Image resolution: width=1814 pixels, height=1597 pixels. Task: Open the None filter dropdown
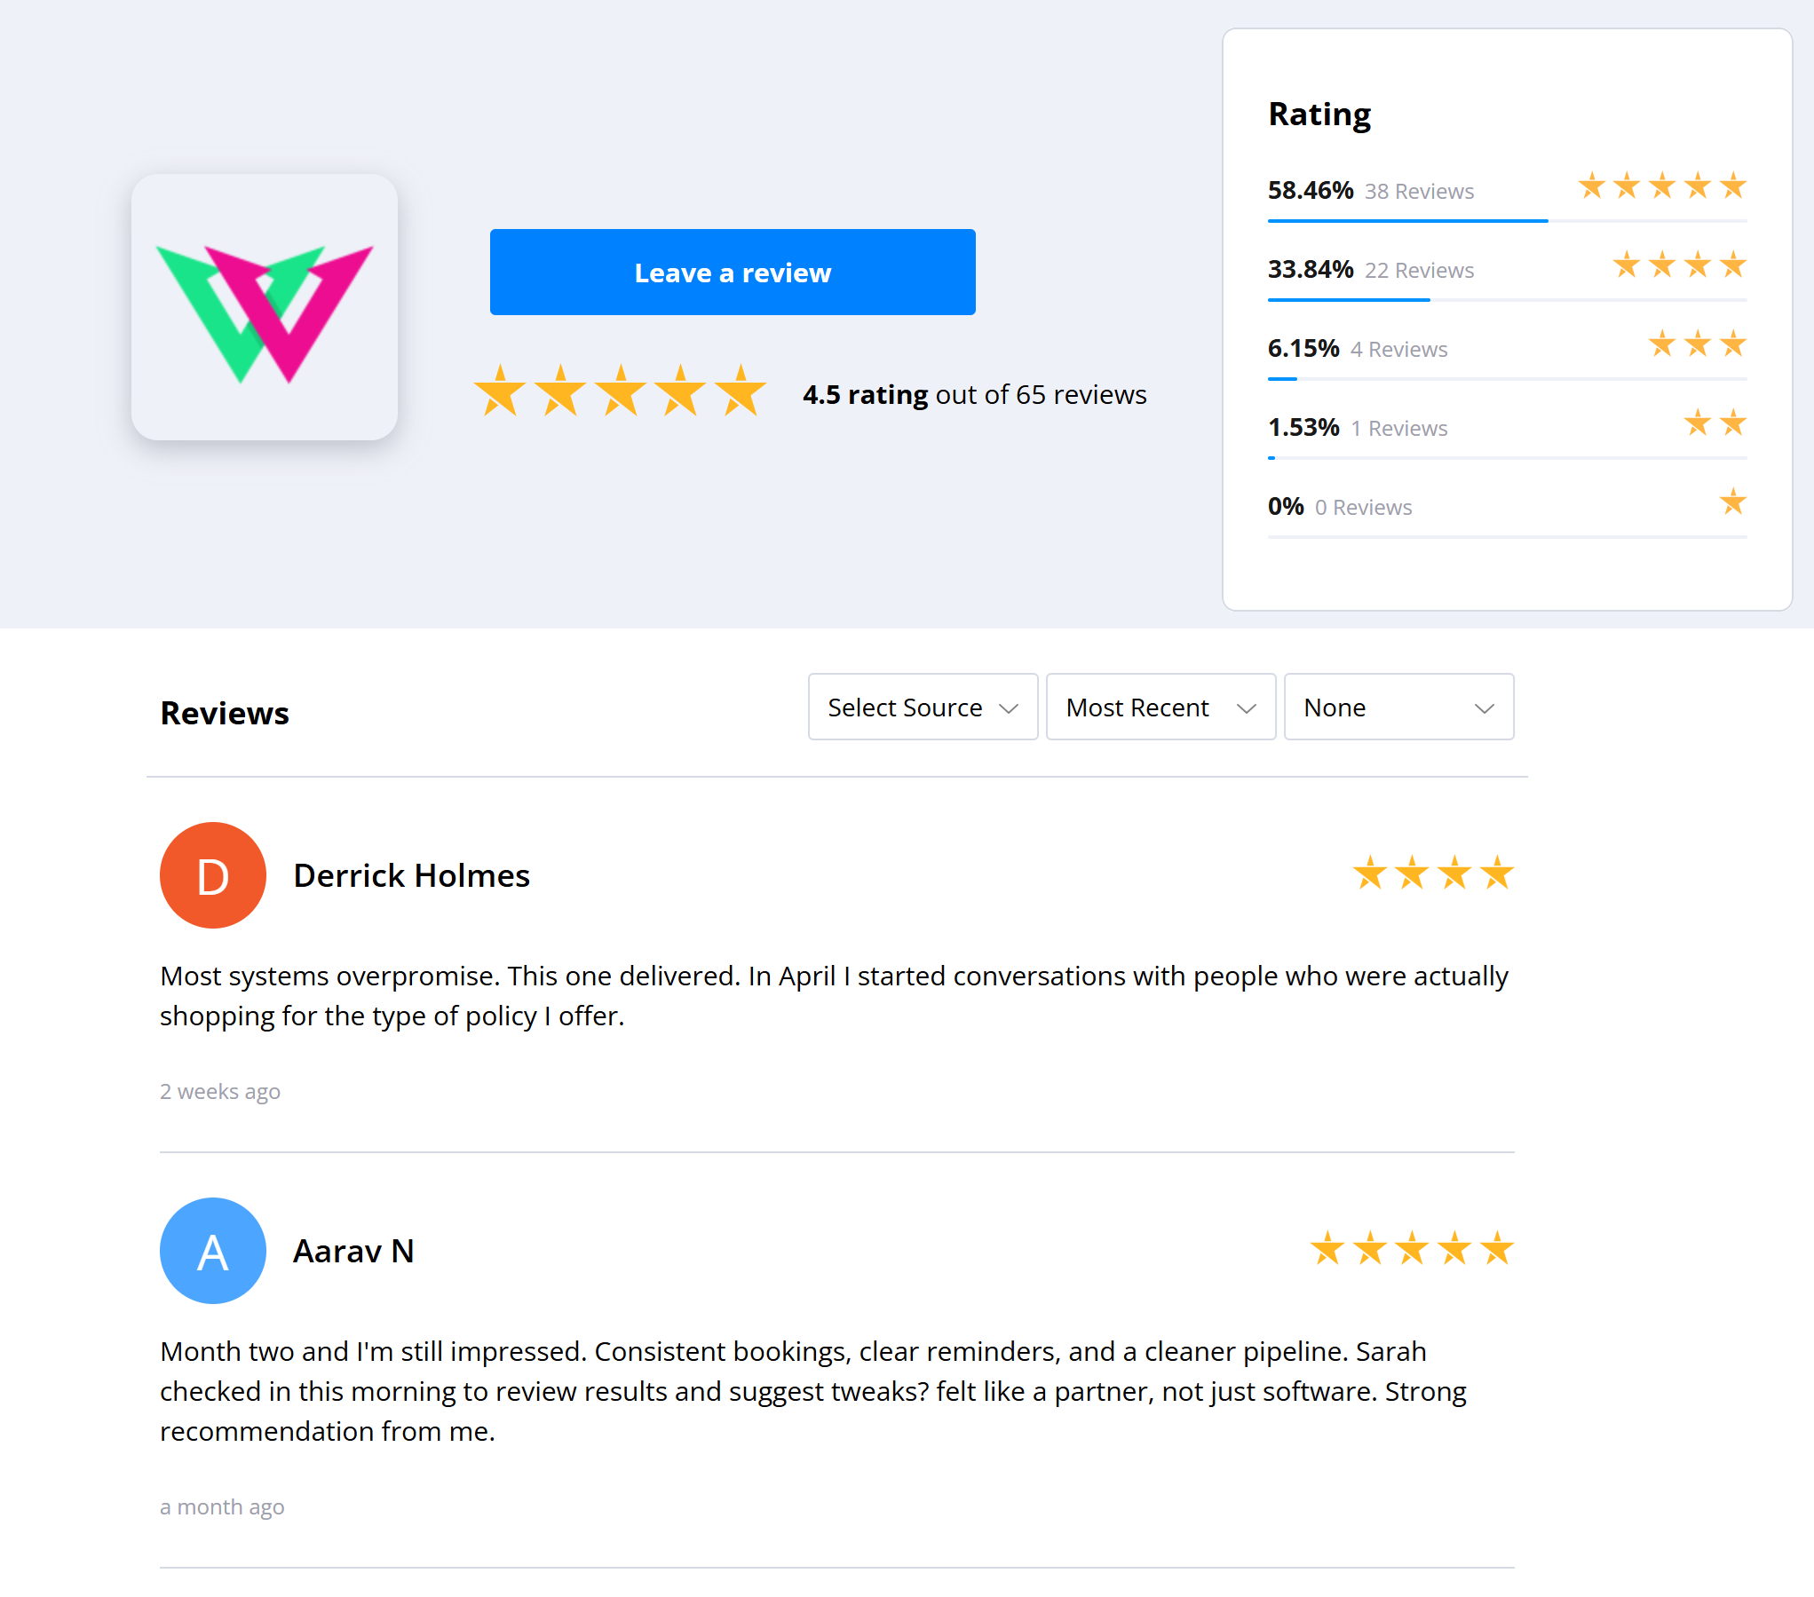pyautogui.click(x=1398, y=708)
